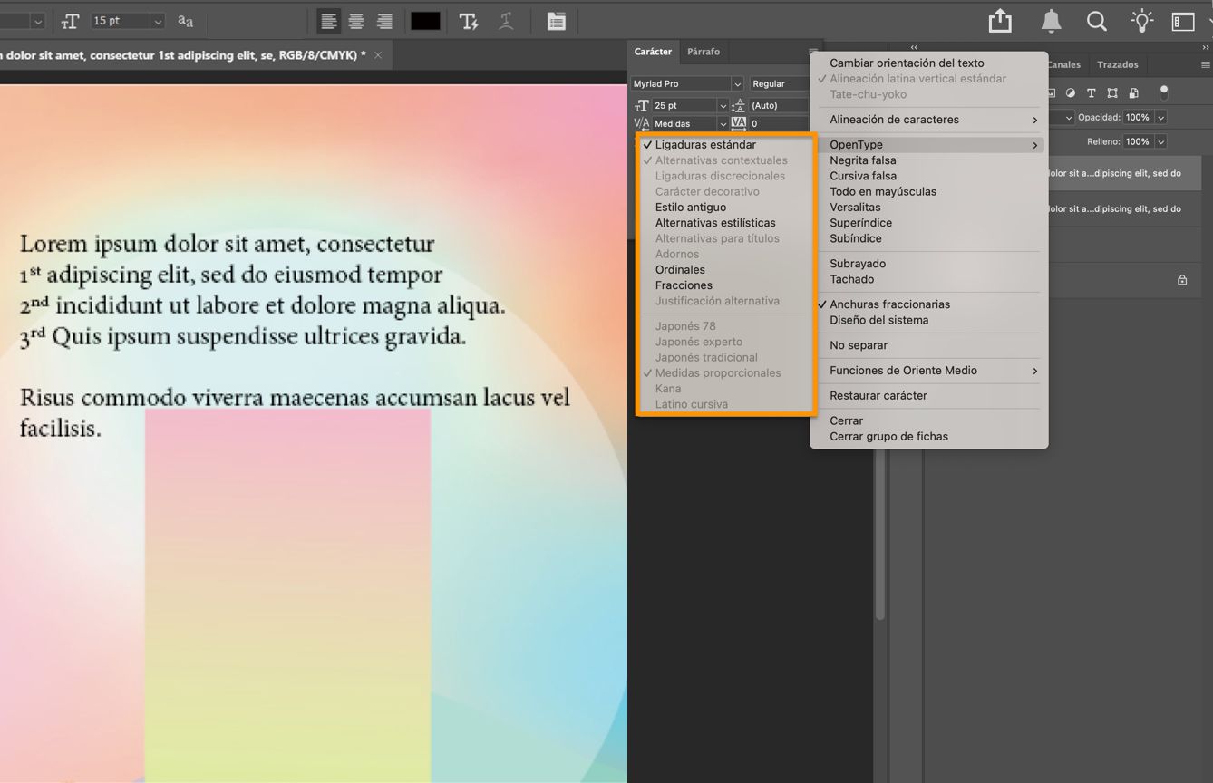This screenshot has width=1213, height=783.
Task: Click the black text color swatch
Action: coord(424,21)
